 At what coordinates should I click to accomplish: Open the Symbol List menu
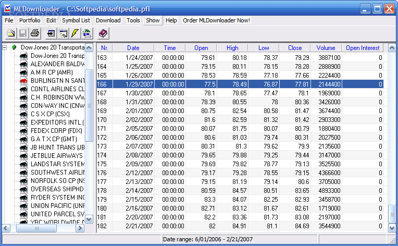[x=76, y=20]
